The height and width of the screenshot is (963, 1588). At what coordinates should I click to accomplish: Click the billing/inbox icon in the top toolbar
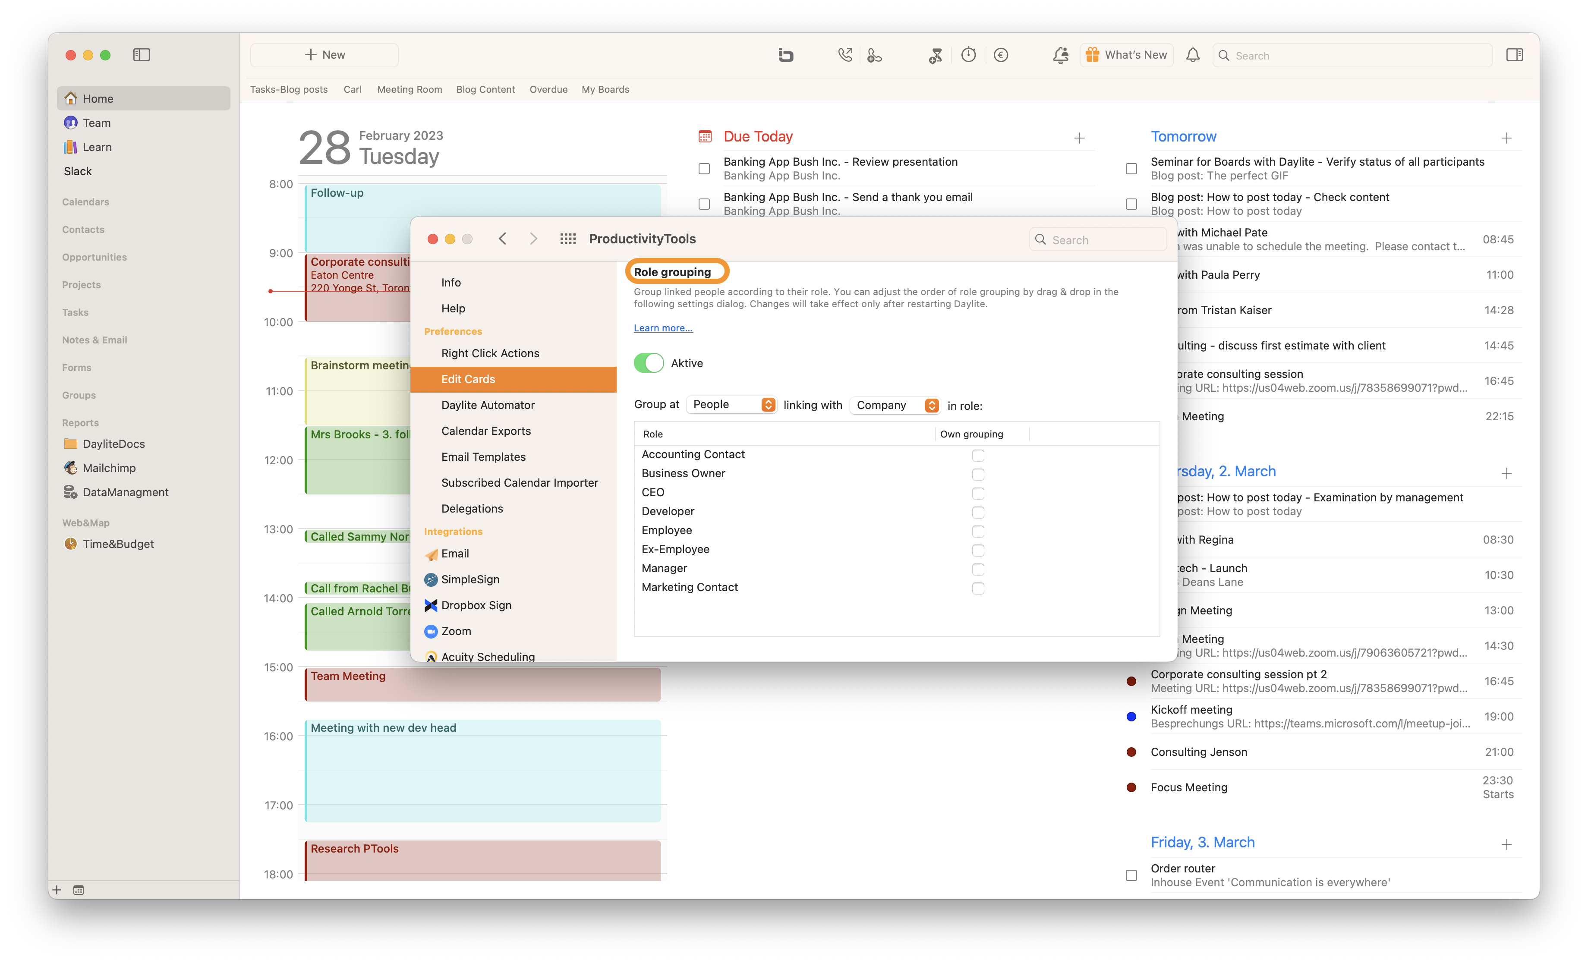pos(785,55)
